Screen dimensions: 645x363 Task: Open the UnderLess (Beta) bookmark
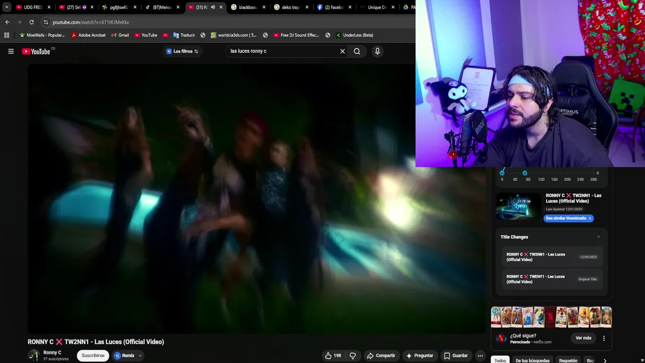355,35
